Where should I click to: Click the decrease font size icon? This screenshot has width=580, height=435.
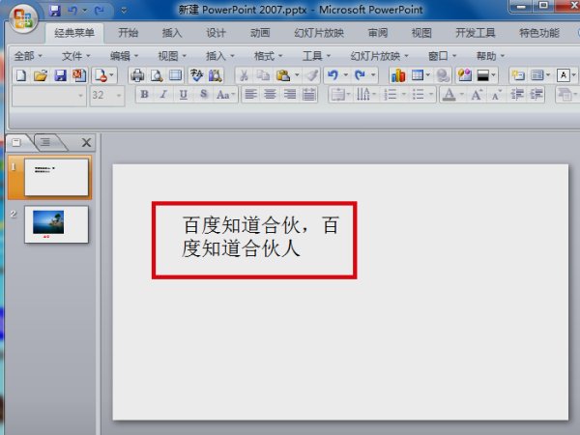(x=497, y=95)
